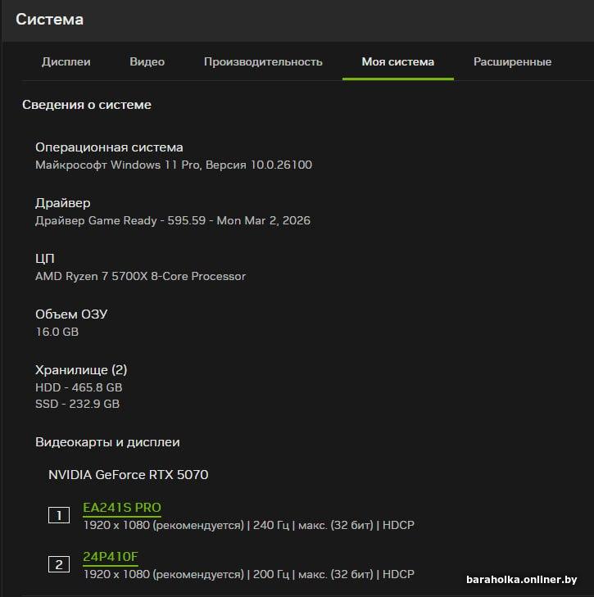Select the Windows 11 Pro version text
Viewport: 594px width, 597px height.
[174, 165]
